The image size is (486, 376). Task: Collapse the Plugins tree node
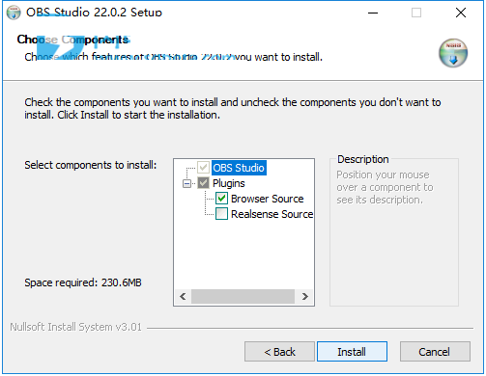point(186,183)
